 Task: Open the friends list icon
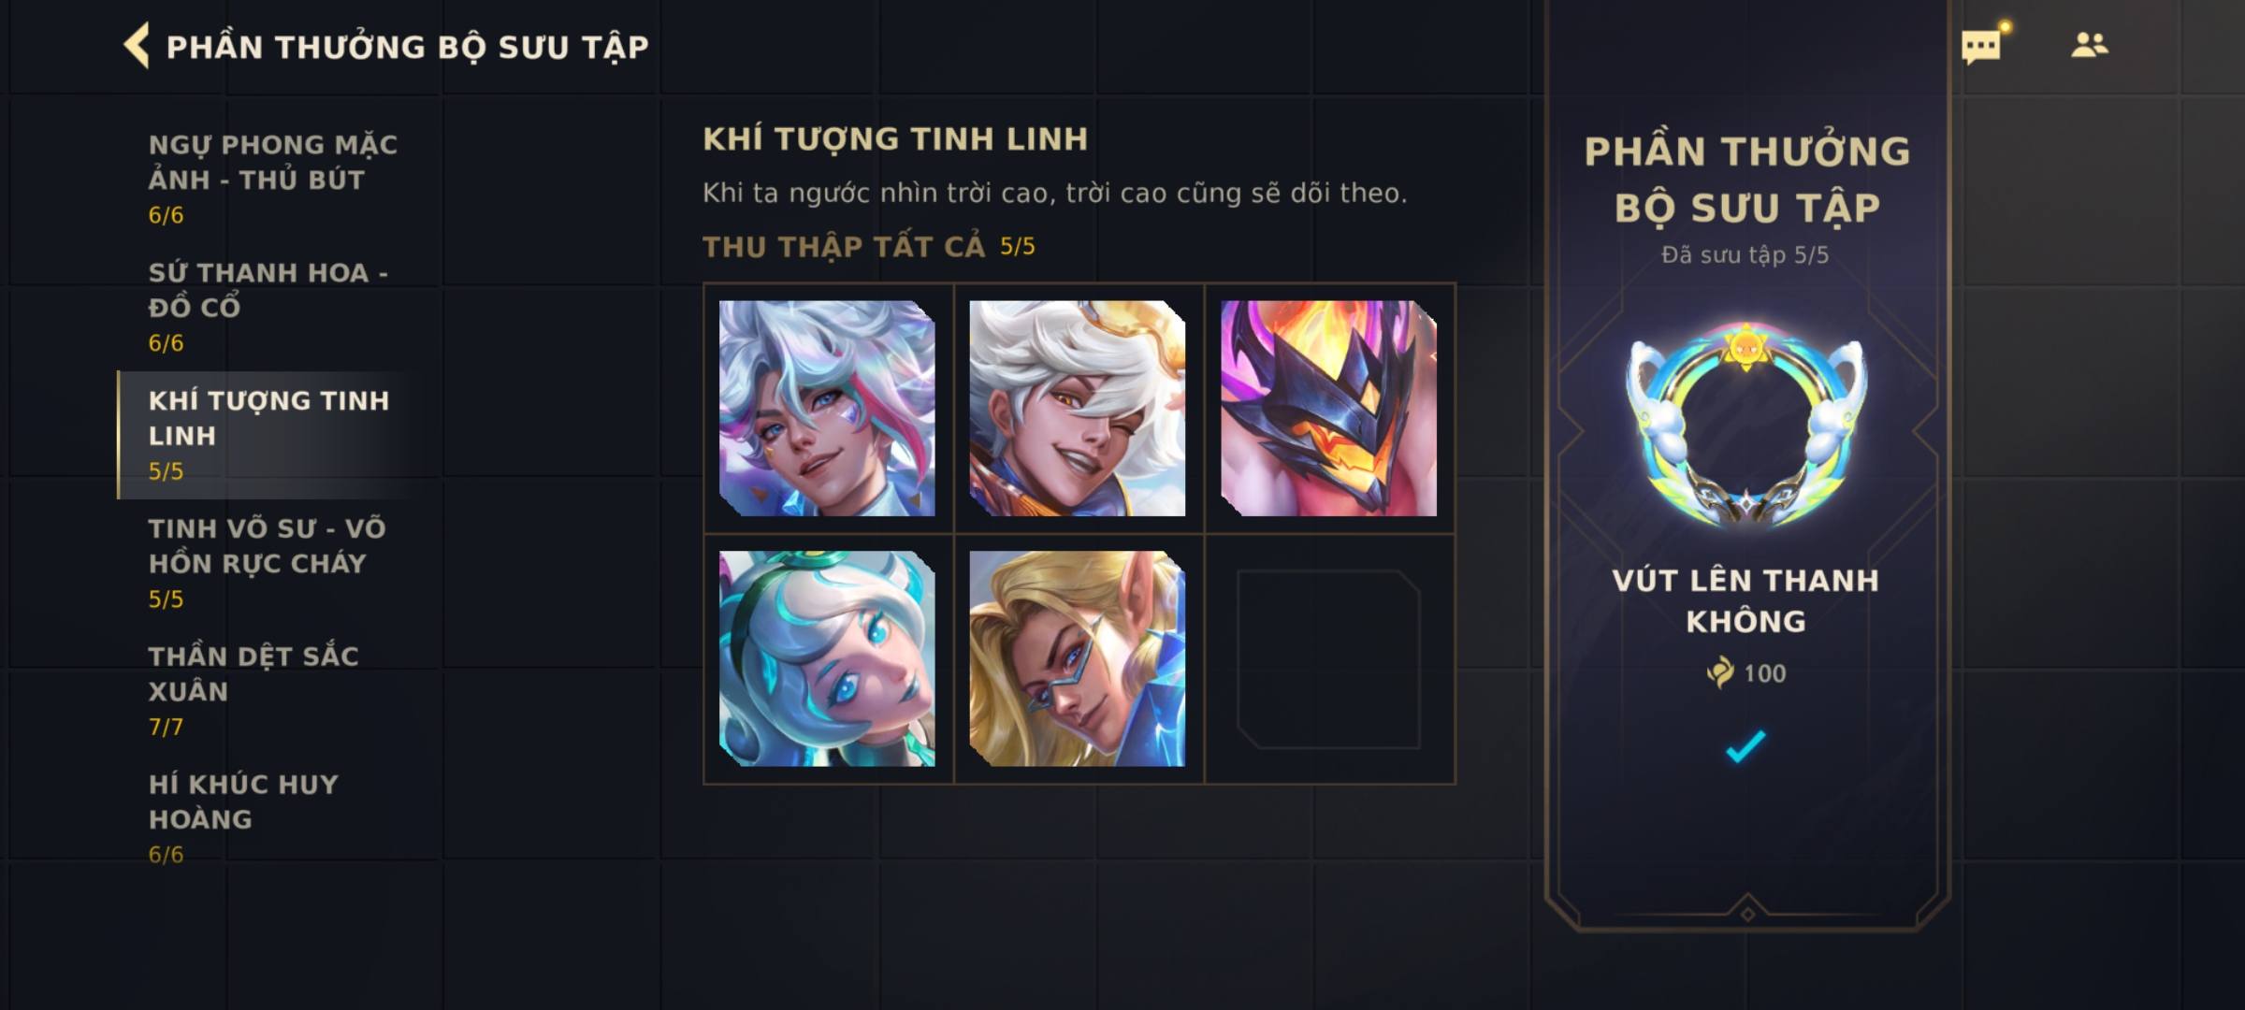click(x=2089, y=45)
